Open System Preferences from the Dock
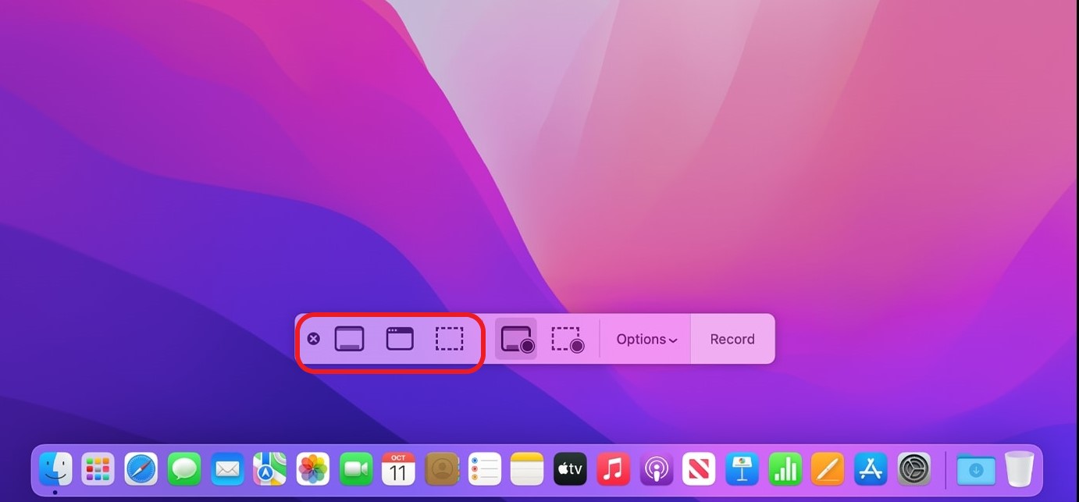1079x502 pixels. pyautogui.click(x=913, y=469)
